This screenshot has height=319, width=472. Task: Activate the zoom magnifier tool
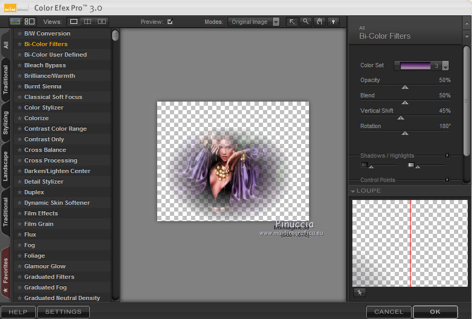point(305,22)
